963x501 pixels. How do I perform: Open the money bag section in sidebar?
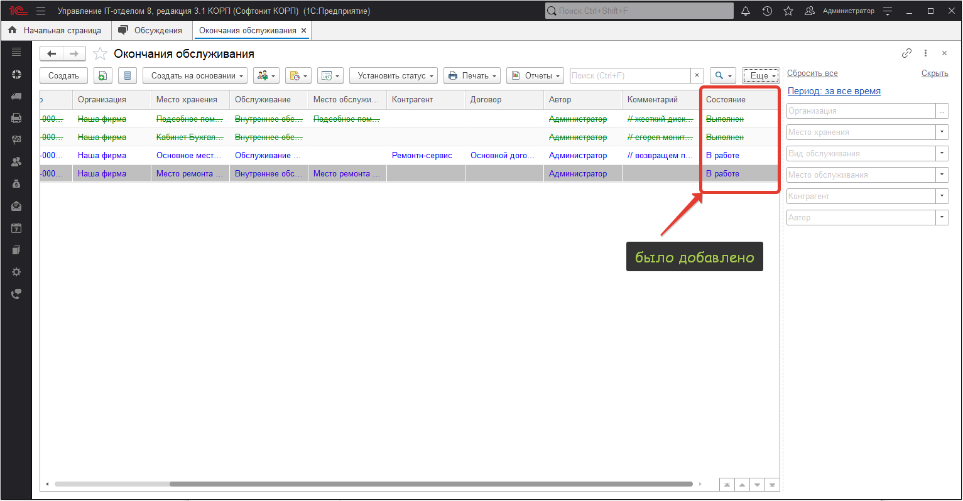(16, 184)
